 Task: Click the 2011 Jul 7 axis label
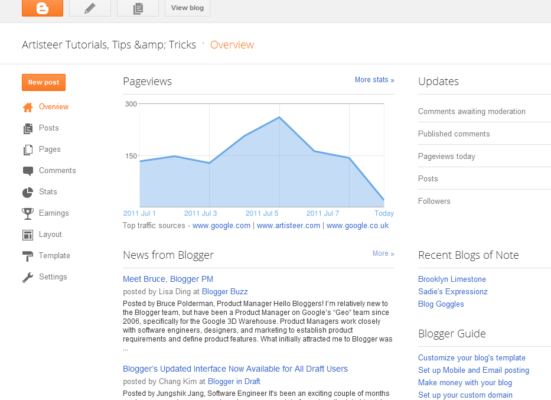click(322, 213)
